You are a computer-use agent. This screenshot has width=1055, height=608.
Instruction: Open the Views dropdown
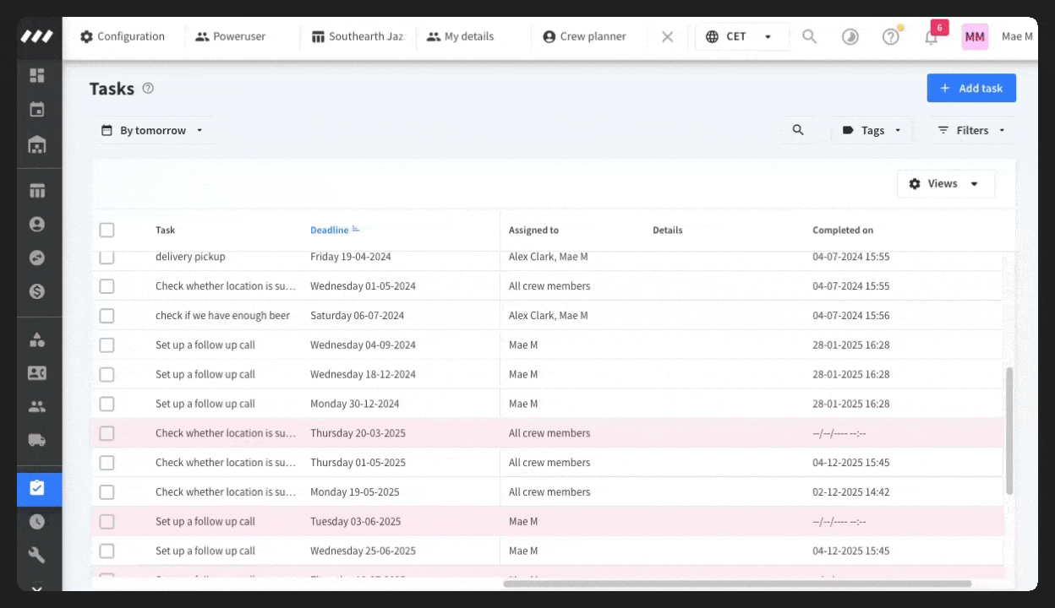point(945,183)
